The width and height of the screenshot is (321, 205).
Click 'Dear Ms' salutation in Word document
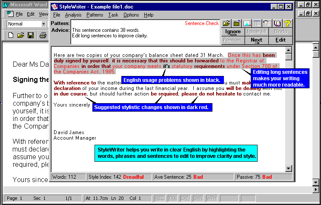26,65
